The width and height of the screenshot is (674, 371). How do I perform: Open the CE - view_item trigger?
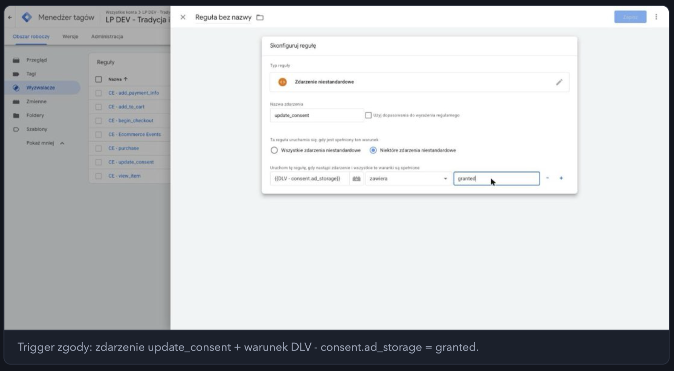[x=124, y=176]
